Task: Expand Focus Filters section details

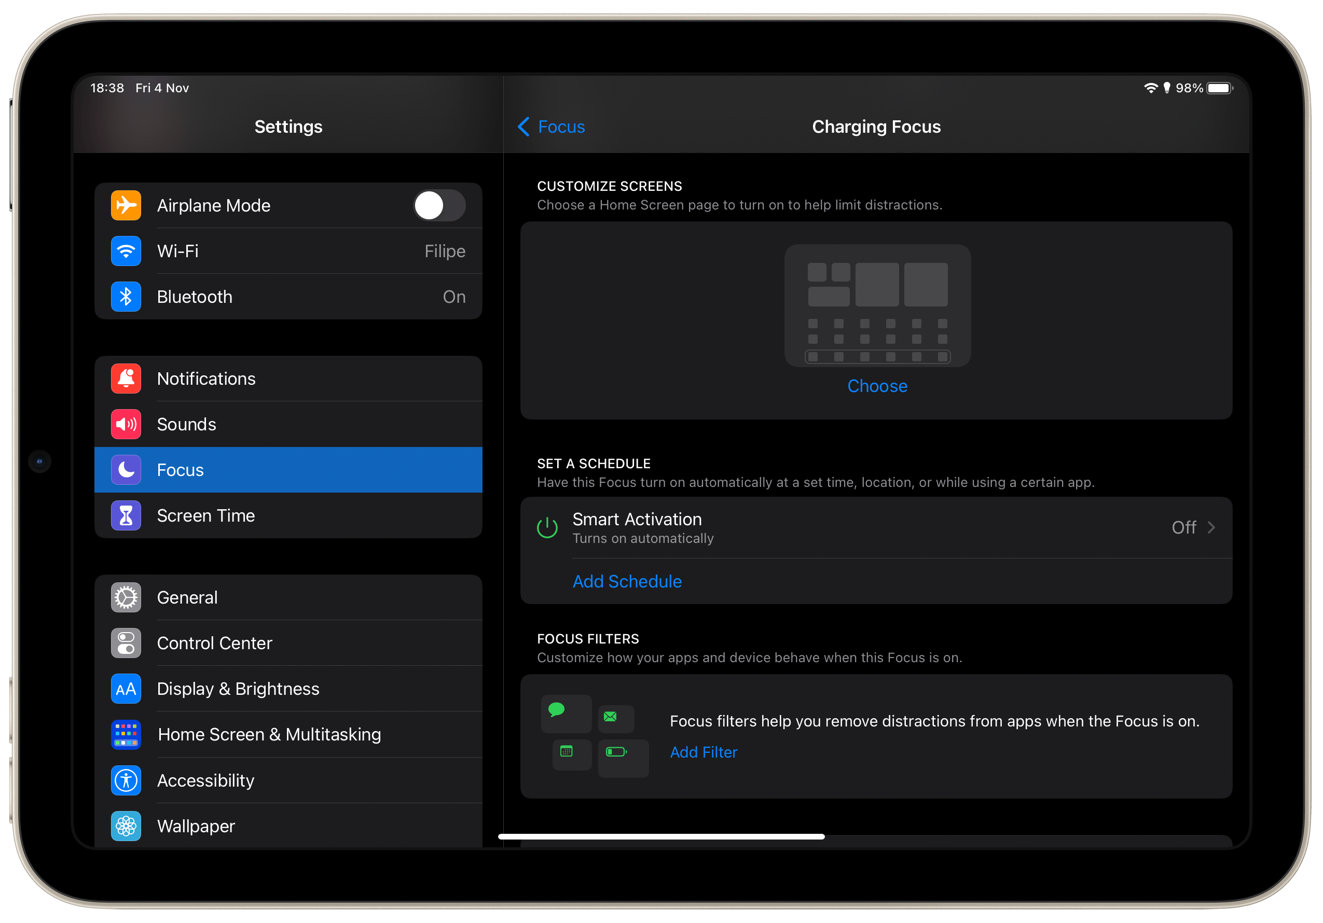Action: point(705,751)
